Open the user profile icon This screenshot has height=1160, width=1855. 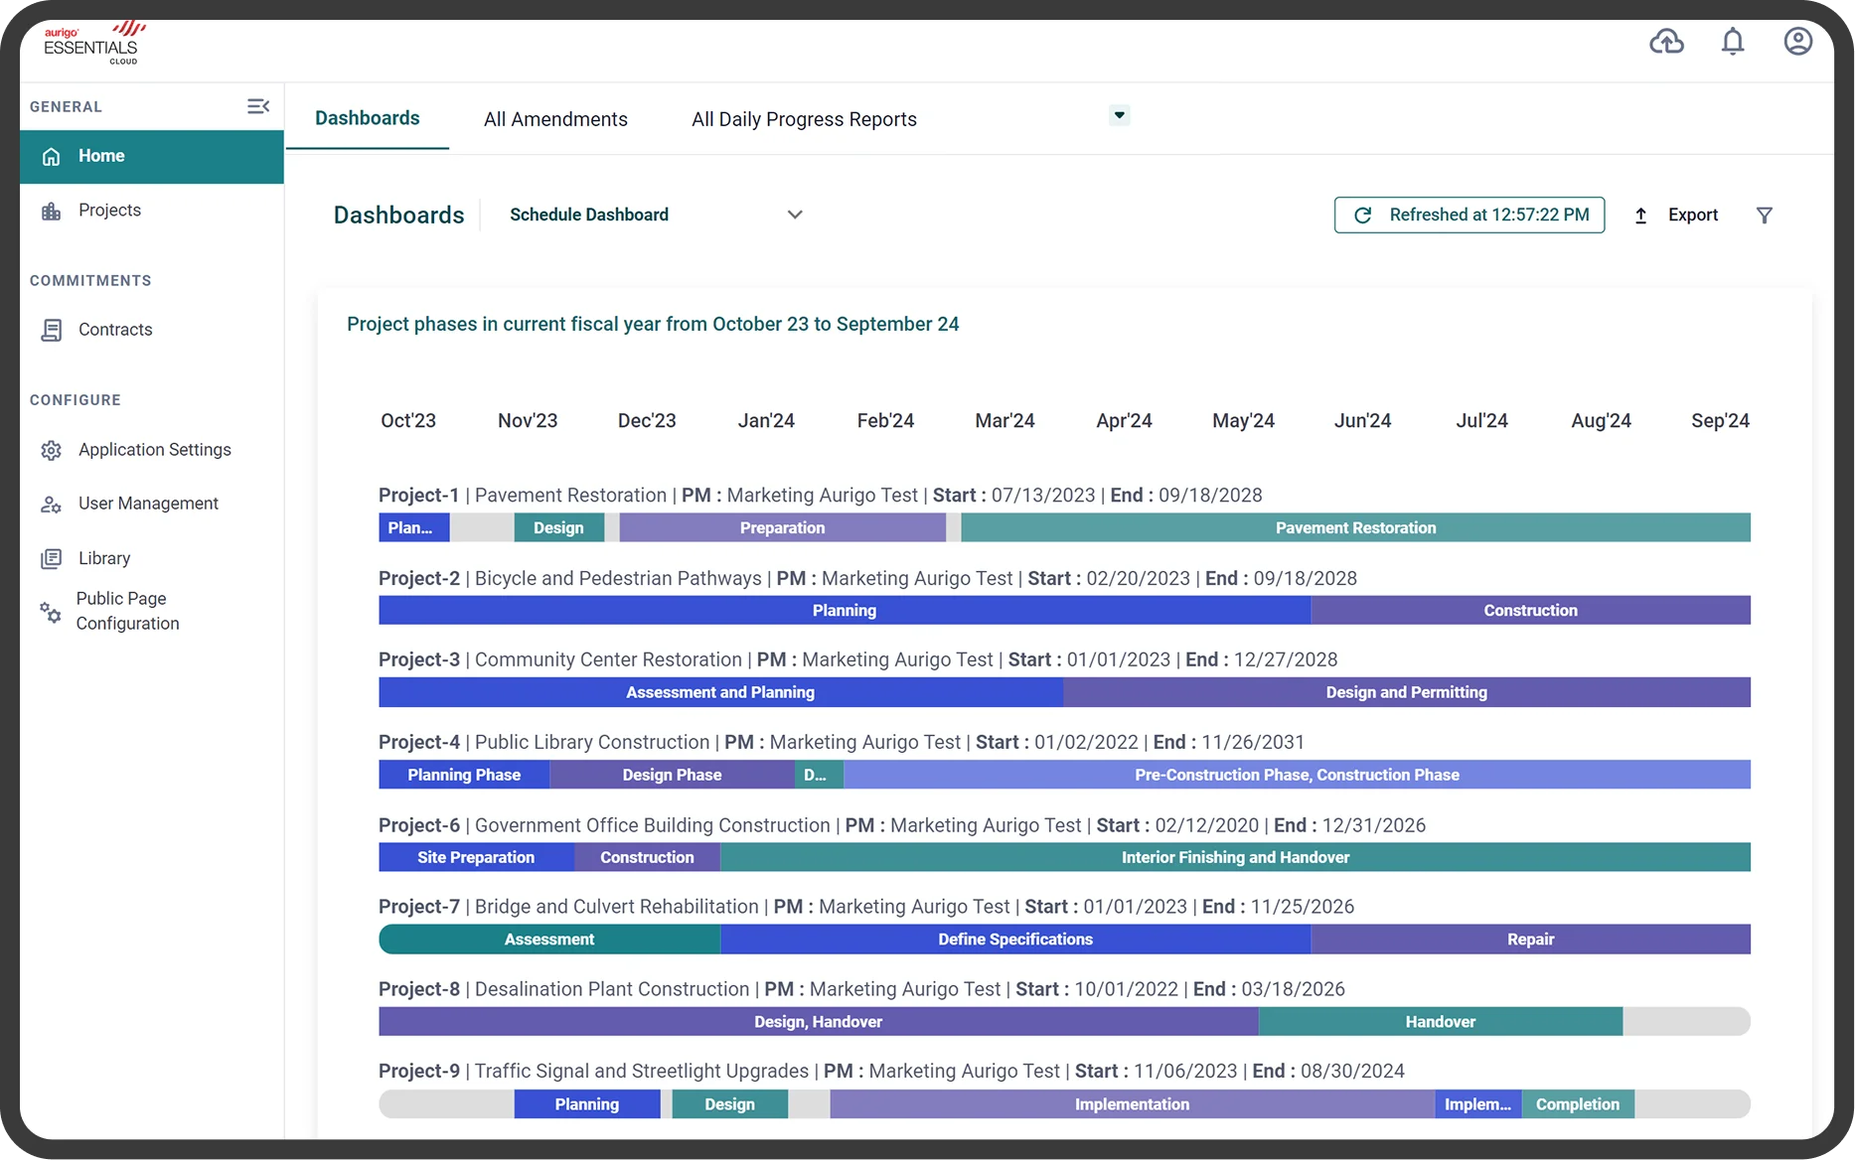1798,42
